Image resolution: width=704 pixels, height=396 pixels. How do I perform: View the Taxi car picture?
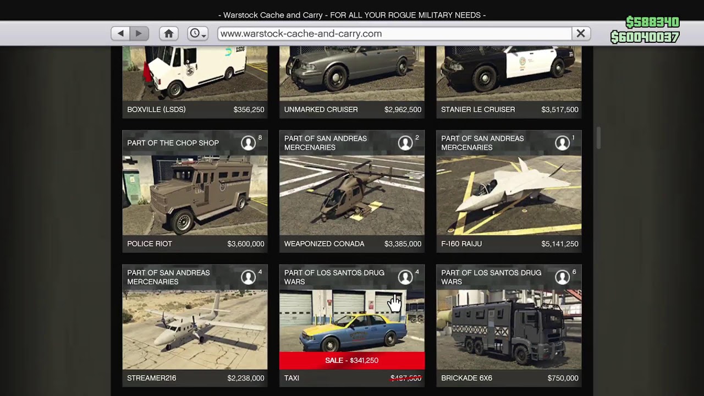point(352,321)
